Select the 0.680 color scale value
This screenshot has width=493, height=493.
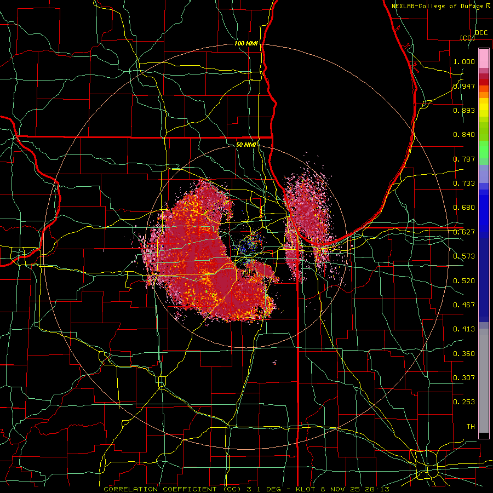pyautogui.click(x=464, y=208)
